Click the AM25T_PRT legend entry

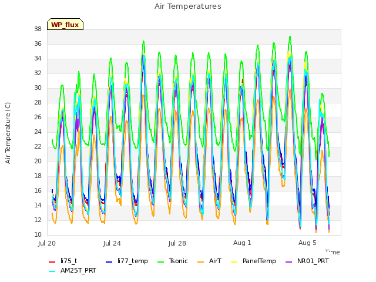coord(72,271)
